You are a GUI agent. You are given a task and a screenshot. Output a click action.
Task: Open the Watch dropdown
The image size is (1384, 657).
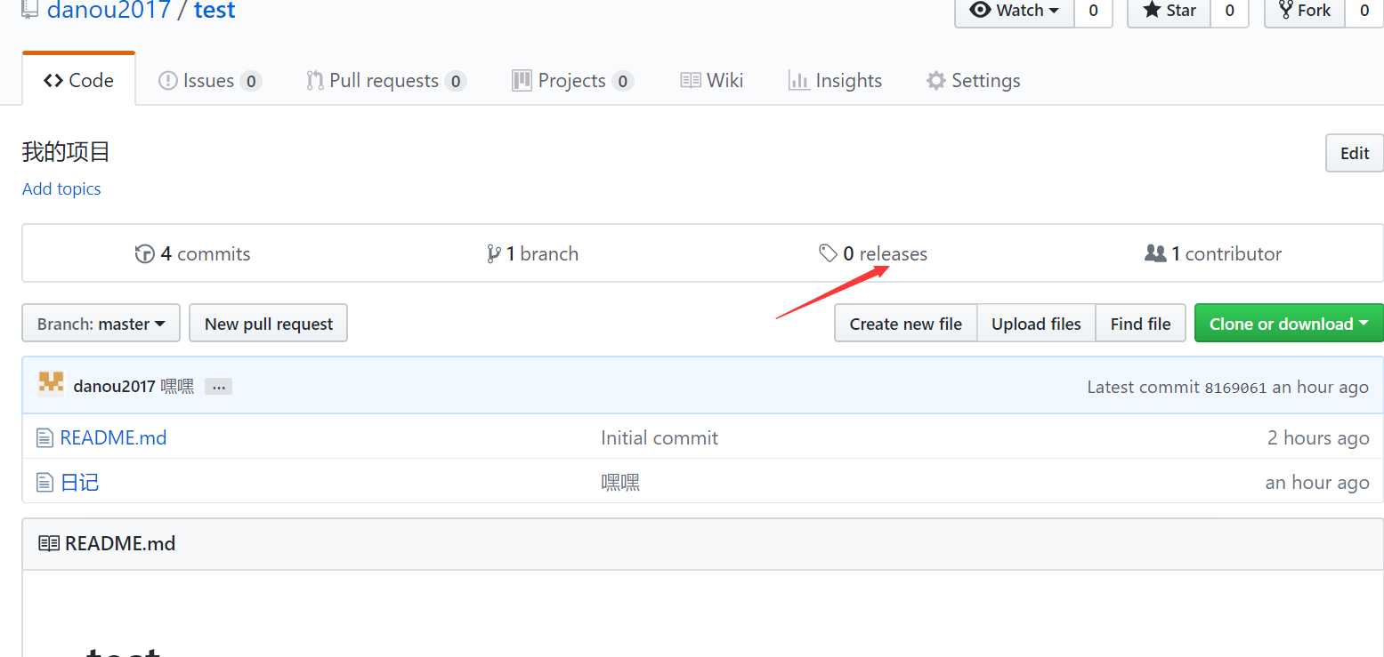click(1015, 11)
